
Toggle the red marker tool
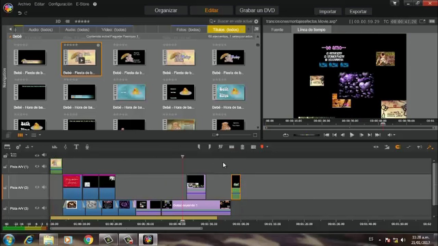[x=262, y=147]
